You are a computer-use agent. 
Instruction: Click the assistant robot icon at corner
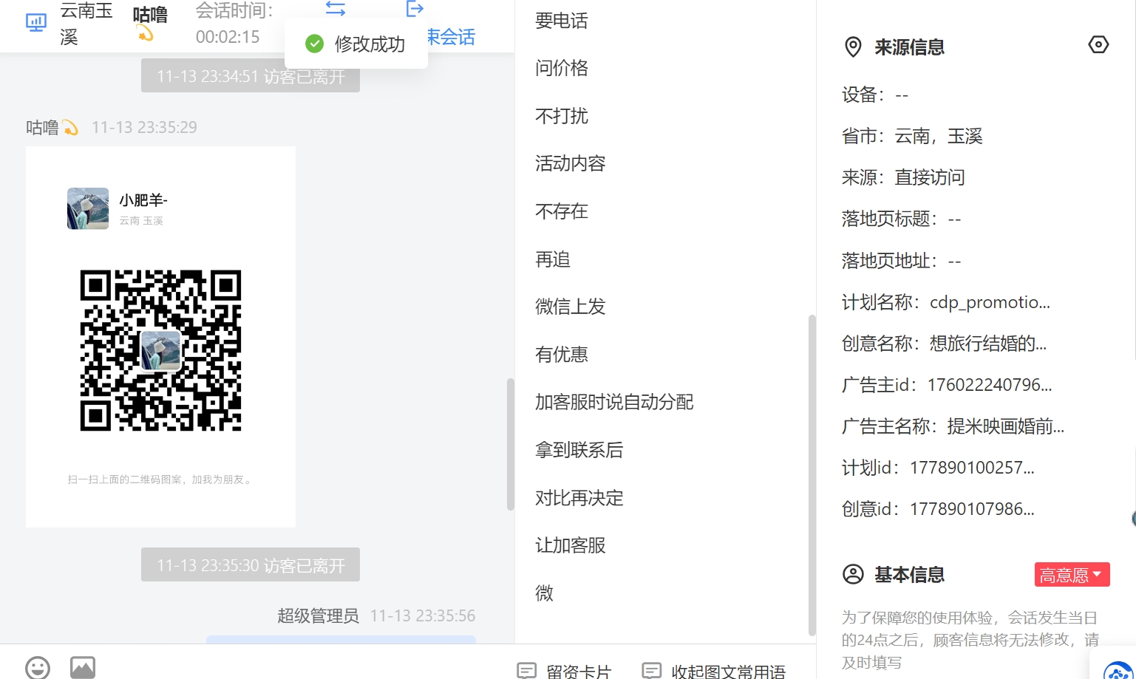(x=1118, y=669)
